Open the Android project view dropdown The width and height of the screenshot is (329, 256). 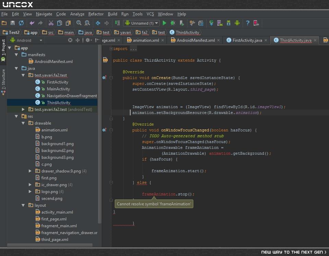click(26, 40)
